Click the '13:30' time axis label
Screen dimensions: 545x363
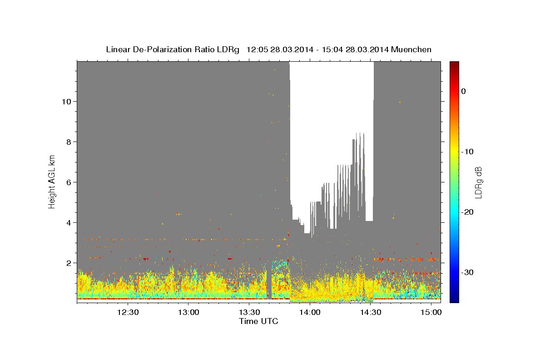pyautogui.click(x=249, y=313)
